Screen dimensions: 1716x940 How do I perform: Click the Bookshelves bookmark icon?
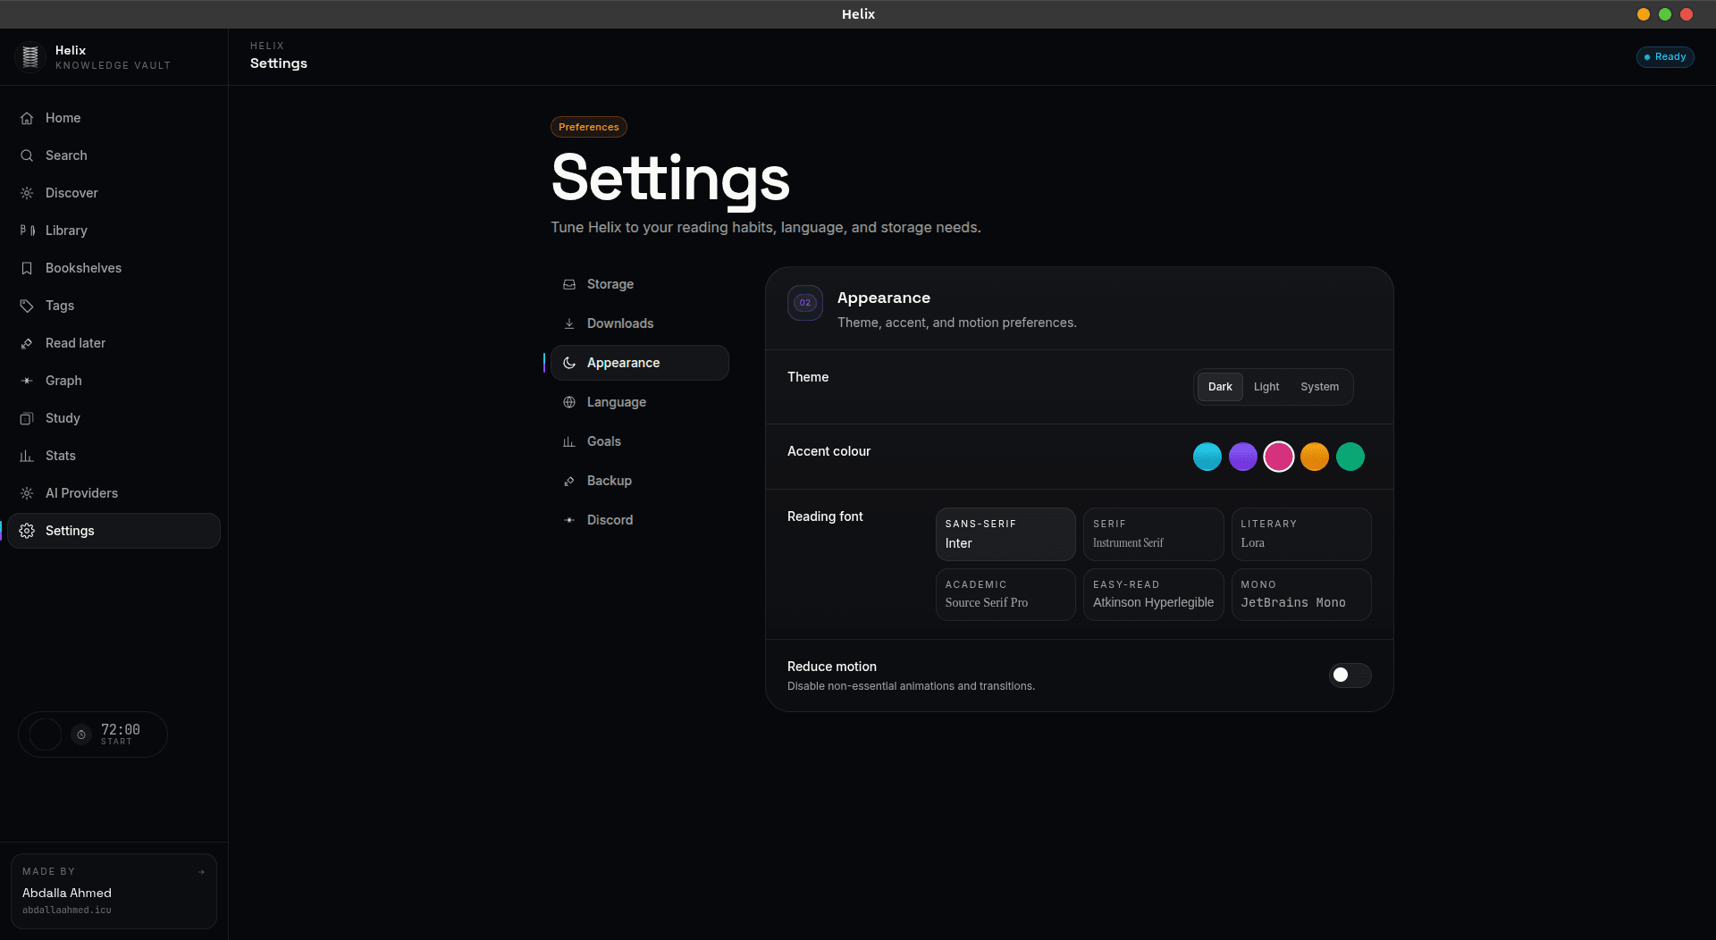27,268
